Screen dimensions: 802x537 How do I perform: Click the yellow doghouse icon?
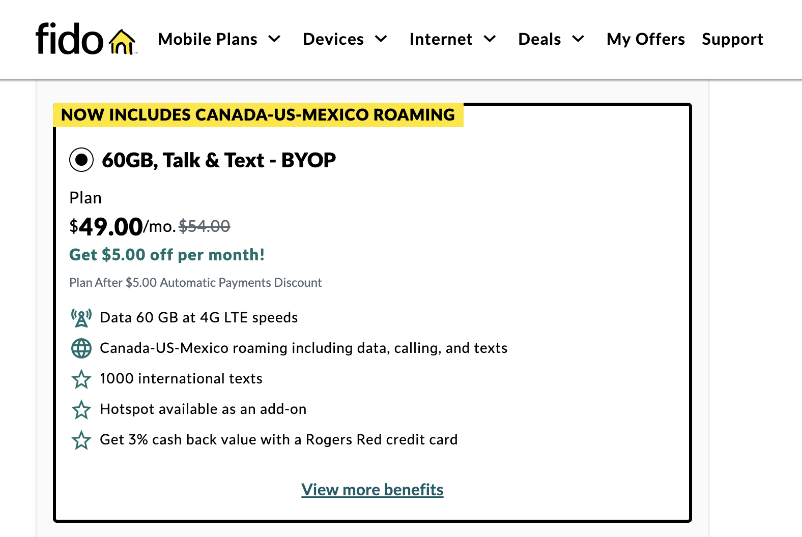(122, 42)
